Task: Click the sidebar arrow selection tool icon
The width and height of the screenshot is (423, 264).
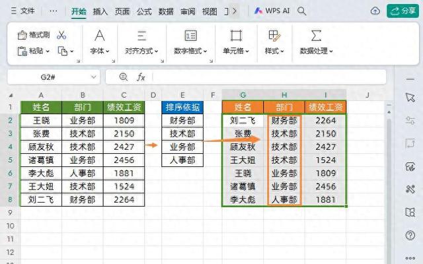Action: pos(410,97)
